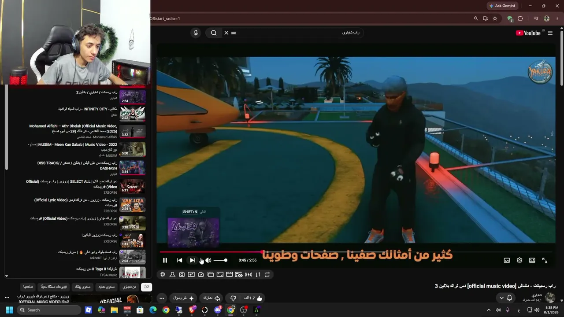Open the Official Lyric Video thumbnail
The width and height of the screenshot is (564, 317).
tap(133, 205)
